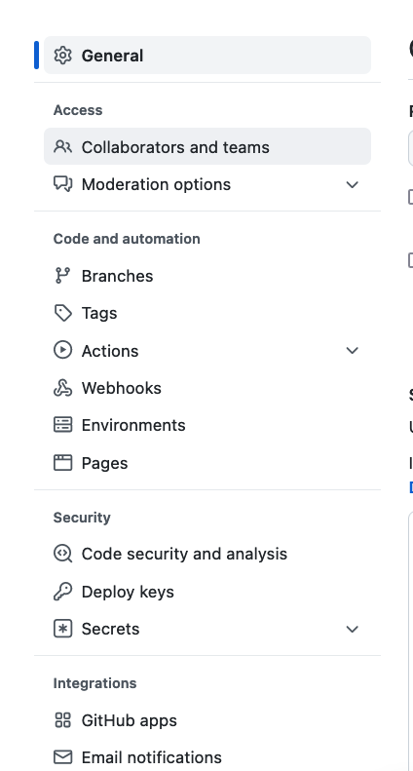Click the key icon beside Deploy keys
Image resolution: width=413 pixels, height=771 pixels.
(x=62, y=592)
